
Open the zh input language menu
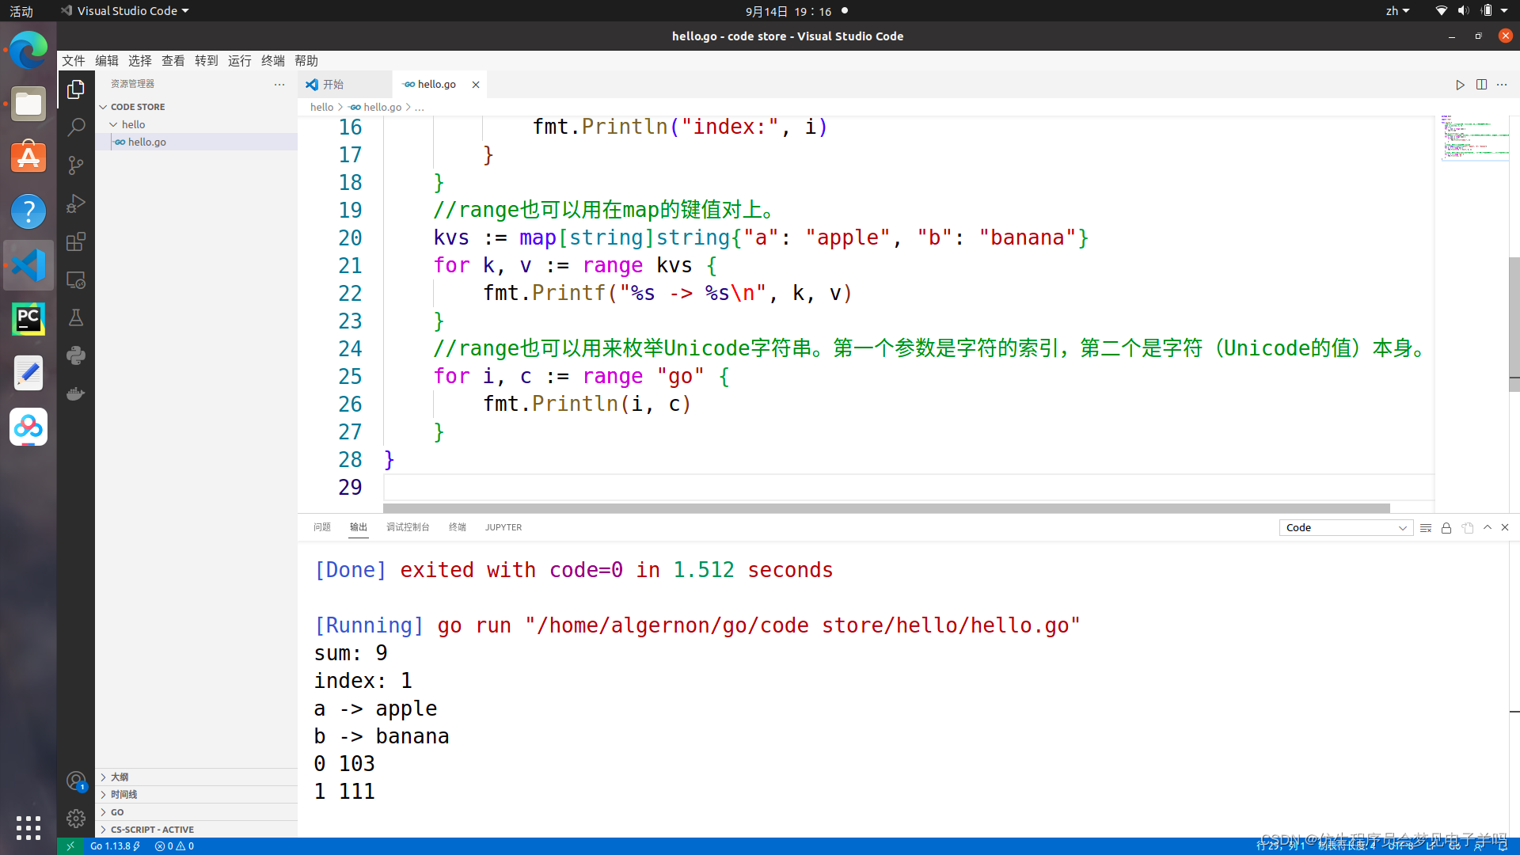pyautogui.click(x=1397, y=11)
